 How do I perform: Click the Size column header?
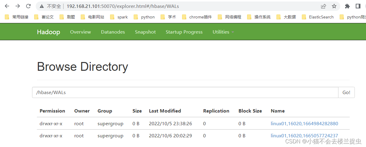coord(137,111)
